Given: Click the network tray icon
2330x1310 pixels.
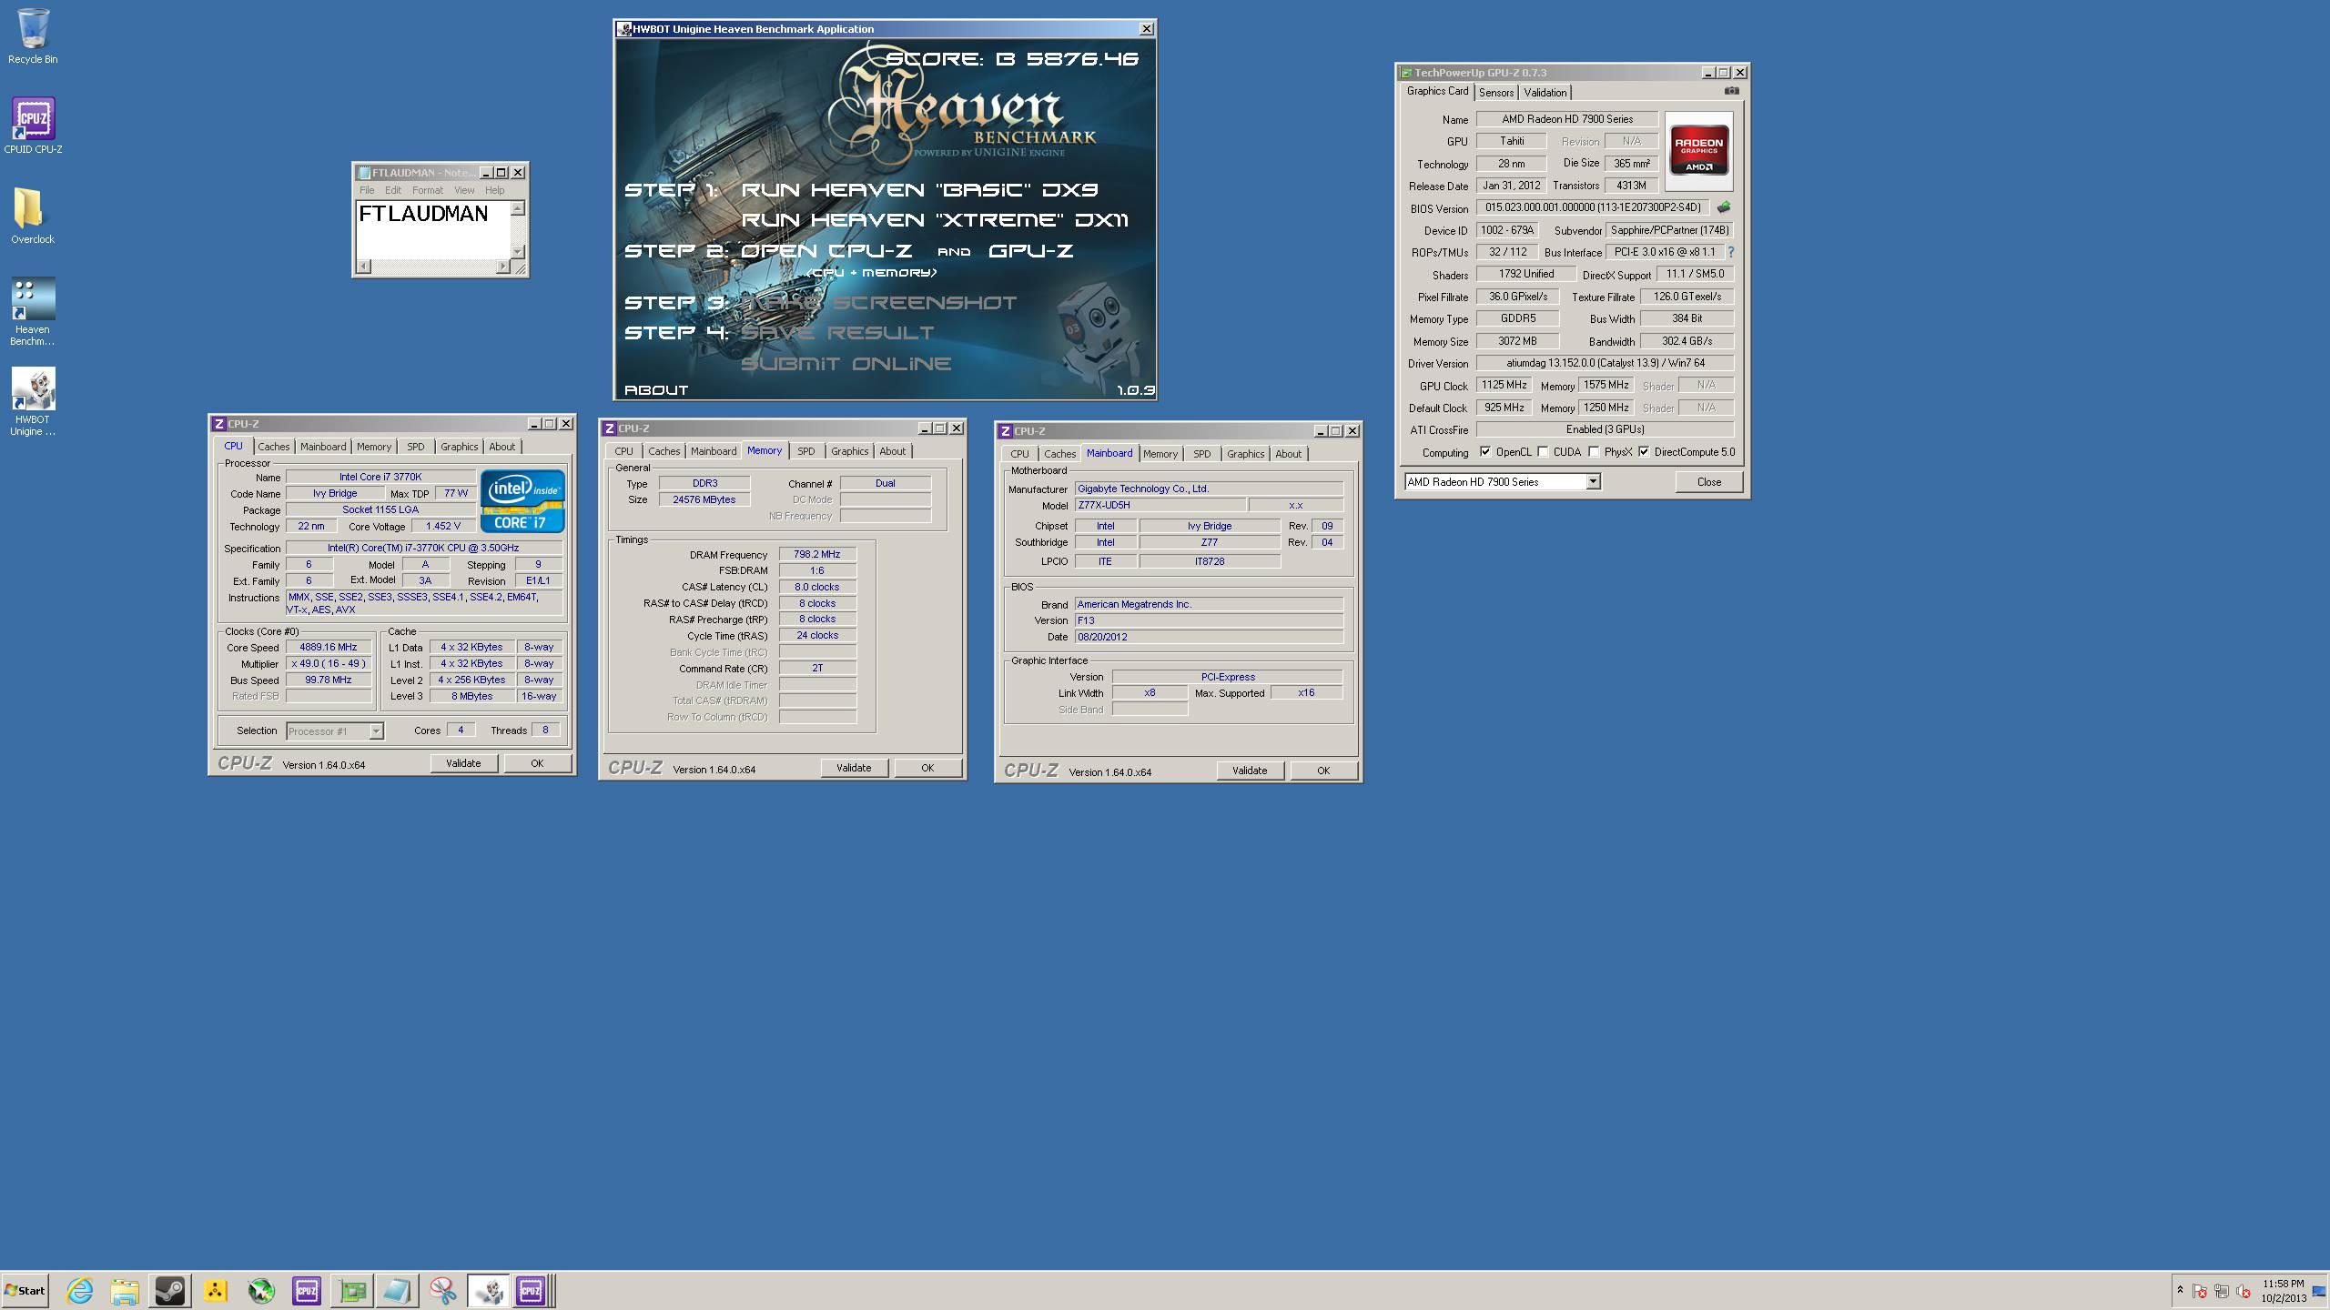Looking at the screenshot, I should click(2222, 1291).
